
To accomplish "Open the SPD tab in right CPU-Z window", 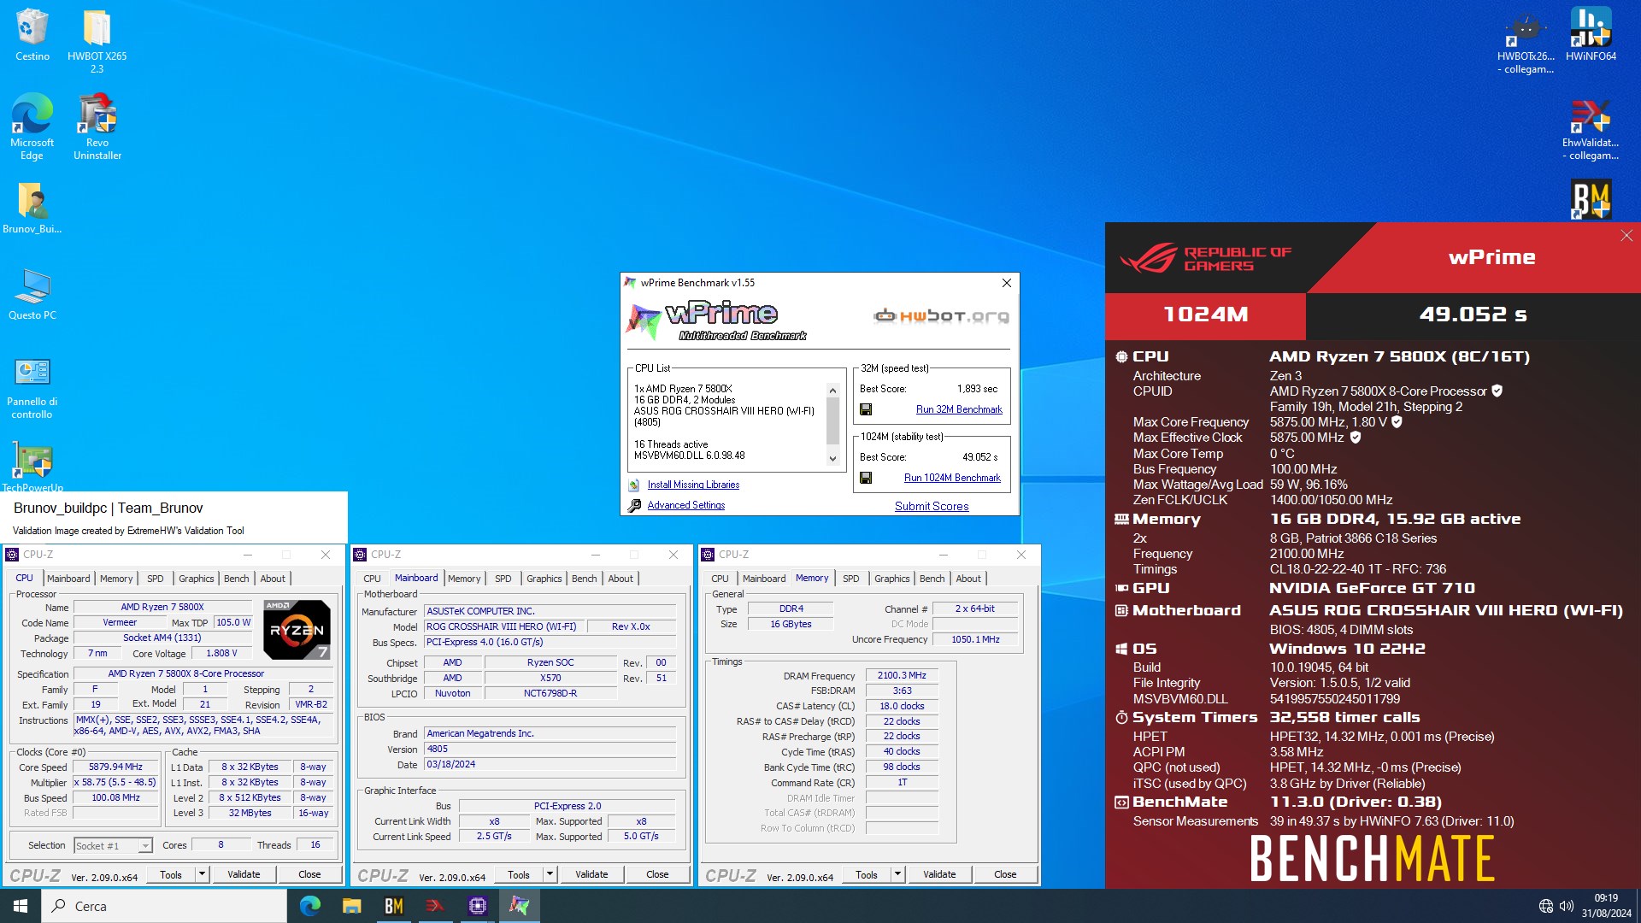I will tap(851, 579).
